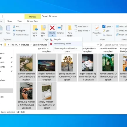Image resolution: width=127 pixels, height=127 pixels.
Task: Click Pictures in breadcrumb path
Action: [25, 45]
